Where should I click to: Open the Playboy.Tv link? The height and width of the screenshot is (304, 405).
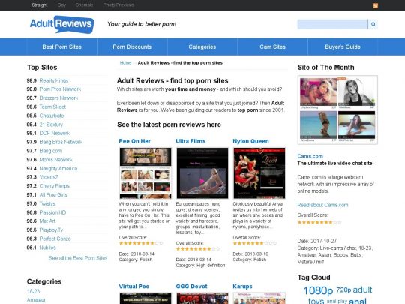click(51, 230)
